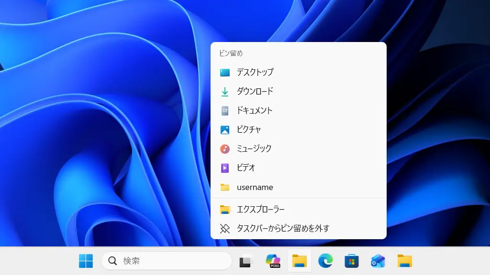Screen dimensions: 490x275
Task: Click the ミュージック music note icon
Action: pyautogui.click(x=224, y=148)
